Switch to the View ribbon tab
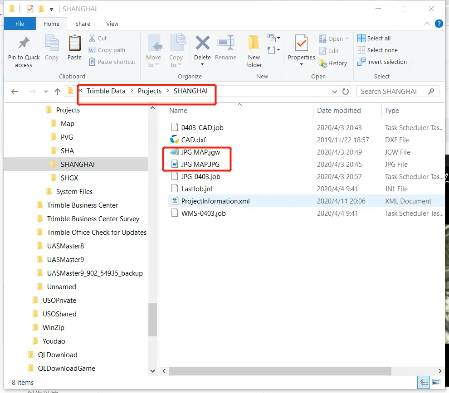The height and width of the screenshot is (393, 449). coord(112,24)
